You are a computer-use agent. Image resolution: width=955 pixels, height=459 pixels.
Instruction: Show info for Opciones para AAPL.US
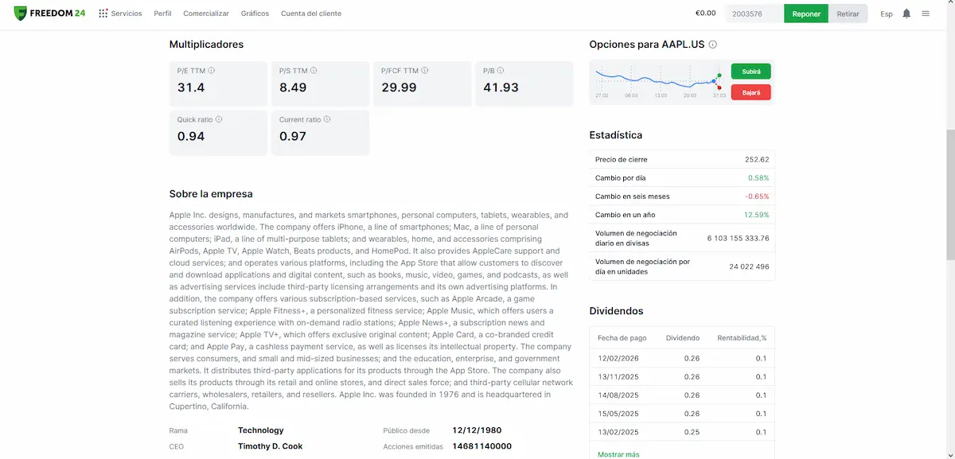pos(713,45)
